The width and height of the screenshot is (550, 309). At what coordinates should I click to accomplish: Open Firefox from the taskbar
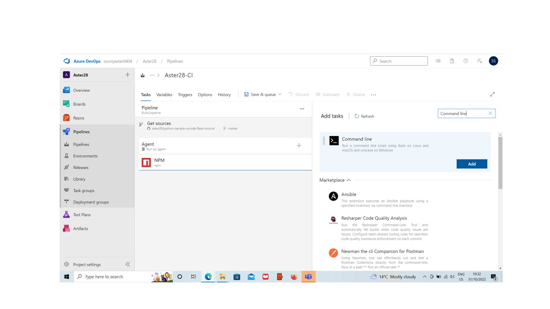(x=294, y=277)
